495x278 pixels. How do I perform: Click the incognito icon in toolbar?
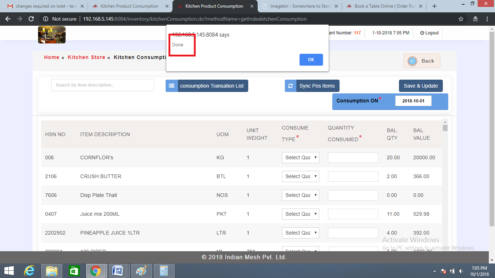(x=475, y=19)
